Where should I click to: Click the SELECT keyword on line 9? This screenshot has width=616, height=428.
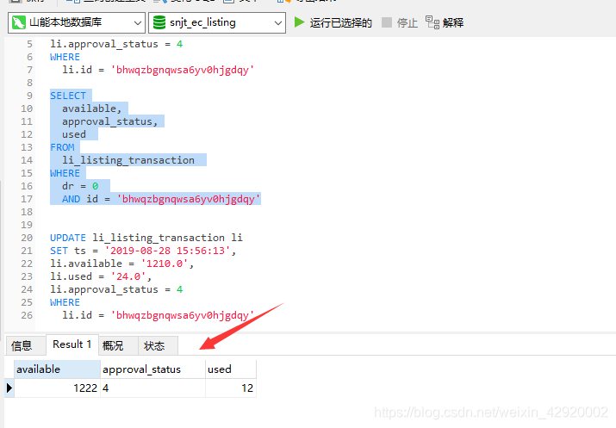coord(67,96)
